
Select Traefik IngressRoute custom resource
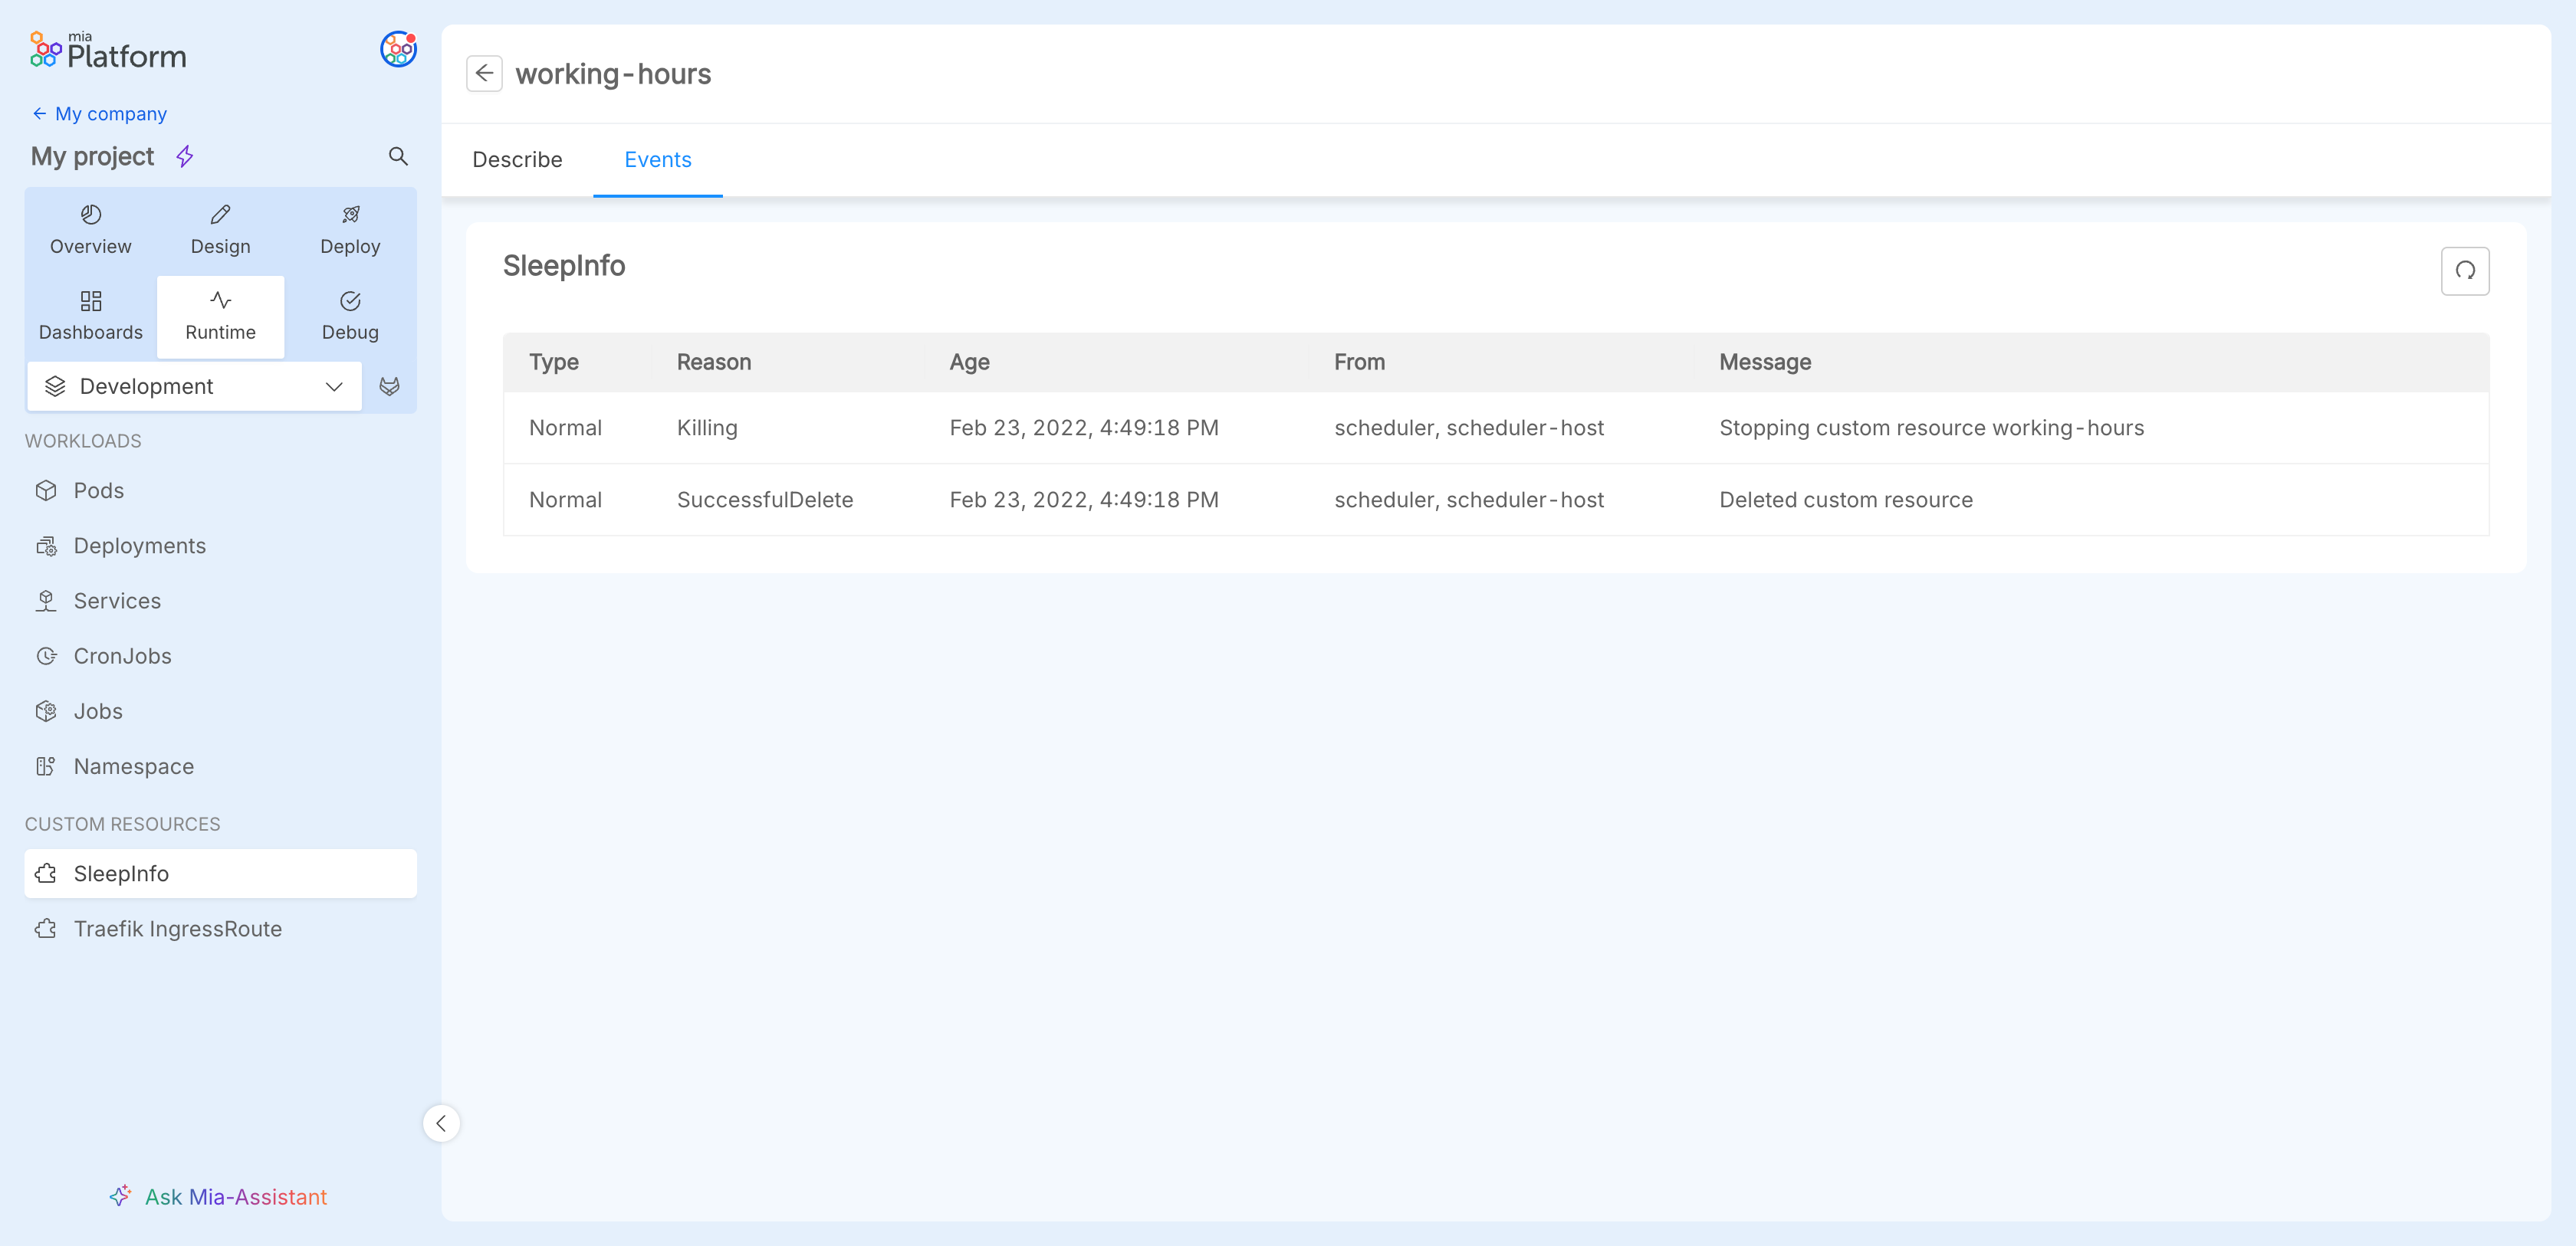coord(177,928)
